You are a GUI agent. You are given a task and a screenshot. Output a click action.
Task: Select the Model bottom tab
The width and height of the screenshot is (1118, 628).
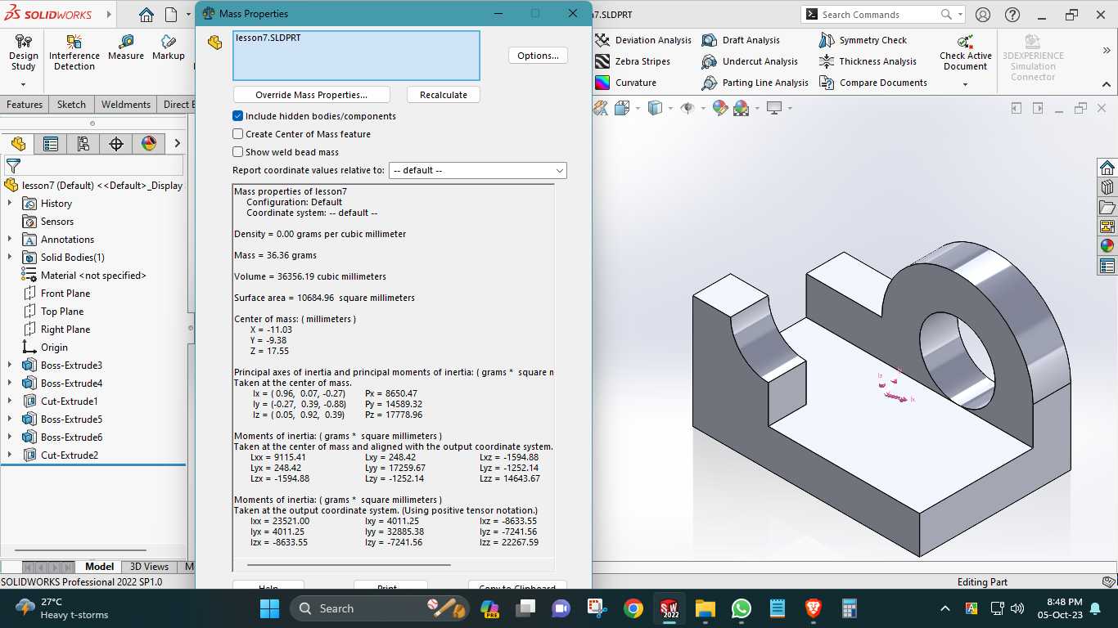point(100,567)
